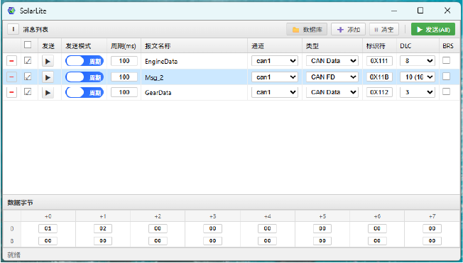Screen dimensions: 463x263
Task: Select the GearData message name
Action: pyautogui.click(x=158, y=93)
